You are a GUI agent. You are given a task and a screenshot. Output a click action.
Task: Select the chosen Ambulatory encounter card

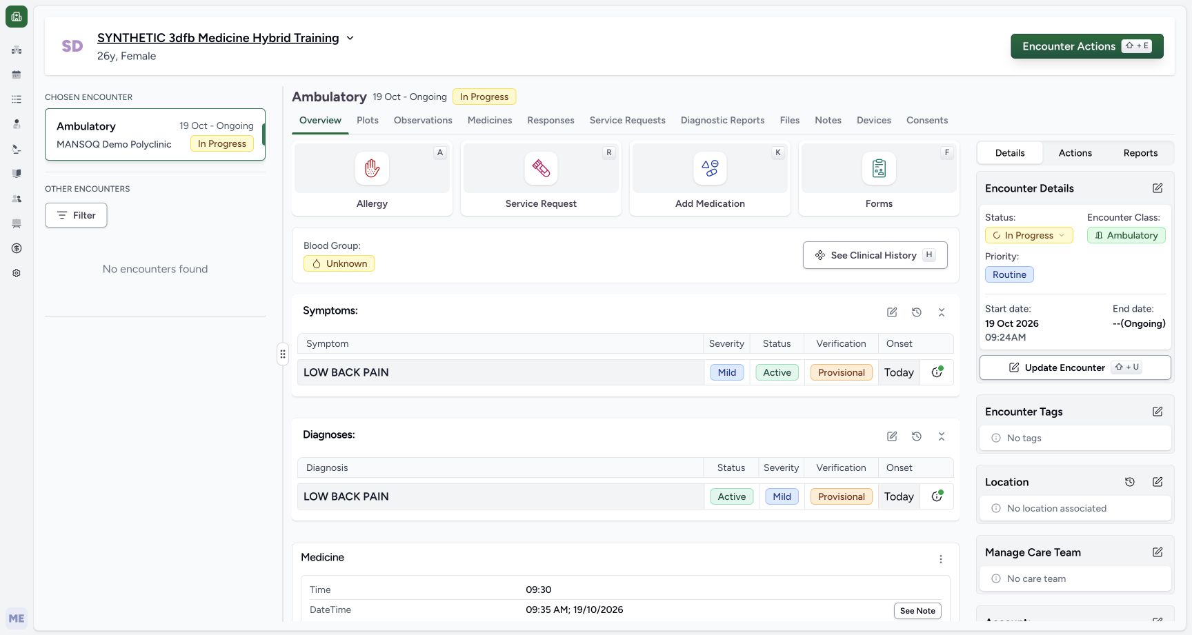(x=155, y=134)
